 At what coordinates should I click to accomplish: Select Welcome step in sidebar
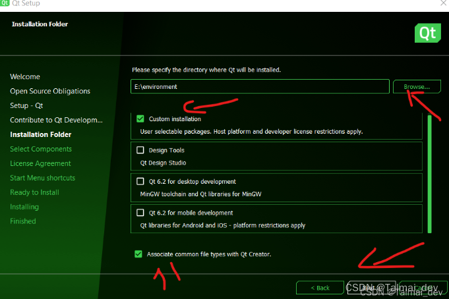(25, 76)
